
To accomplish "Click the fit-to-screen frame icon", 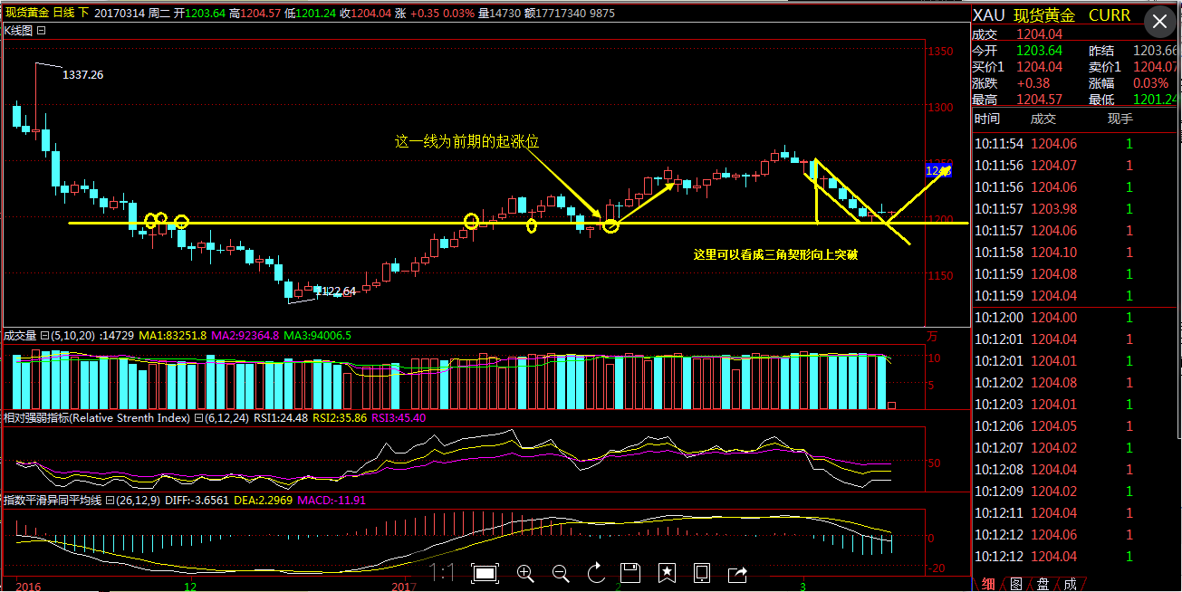I will click(485, 573).
